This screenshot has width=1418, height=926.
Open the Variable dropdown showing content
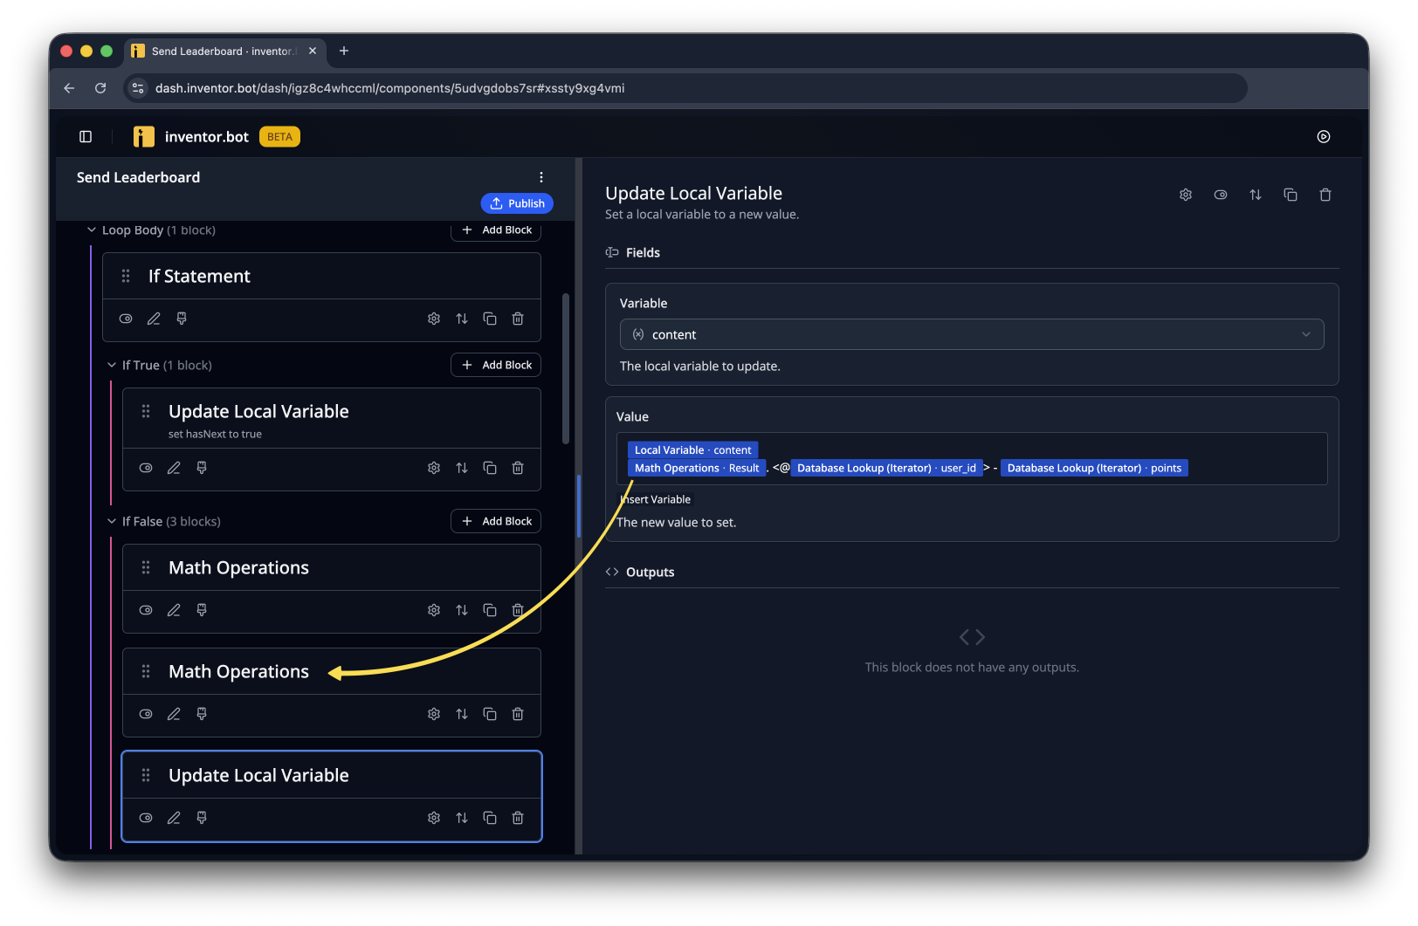click(972, 334)
